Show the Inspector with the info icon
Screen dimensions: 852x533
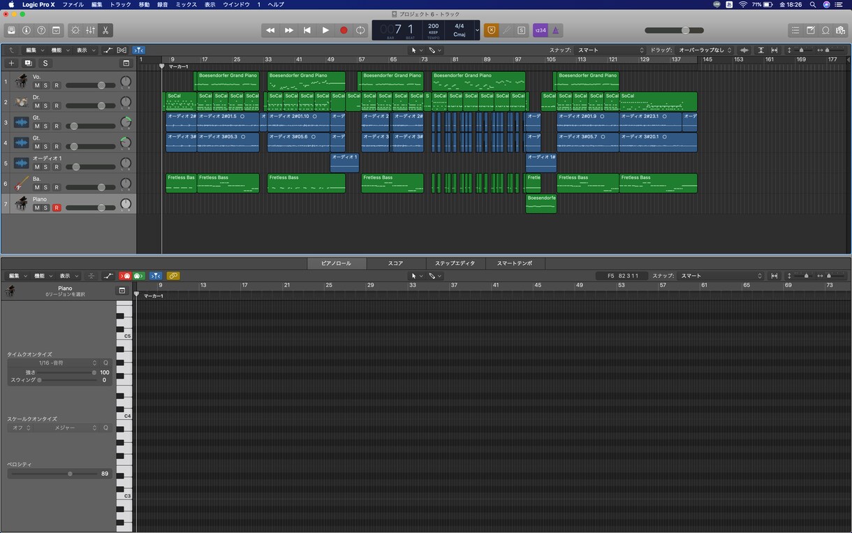(x=27, y=30)
